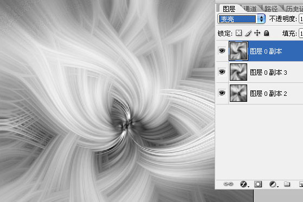Click the blend mode dropdown arrows
The image size is (303, 202).
click(x=261, y=19)
